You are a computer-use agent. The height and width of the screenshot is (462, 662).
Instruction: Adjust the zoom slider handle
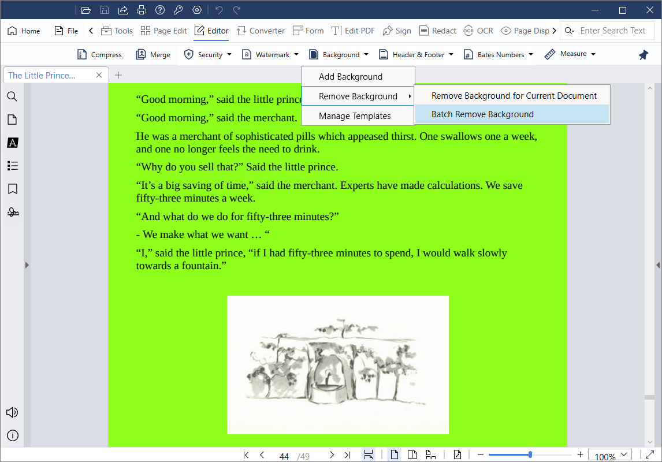(x=530, y=454)
